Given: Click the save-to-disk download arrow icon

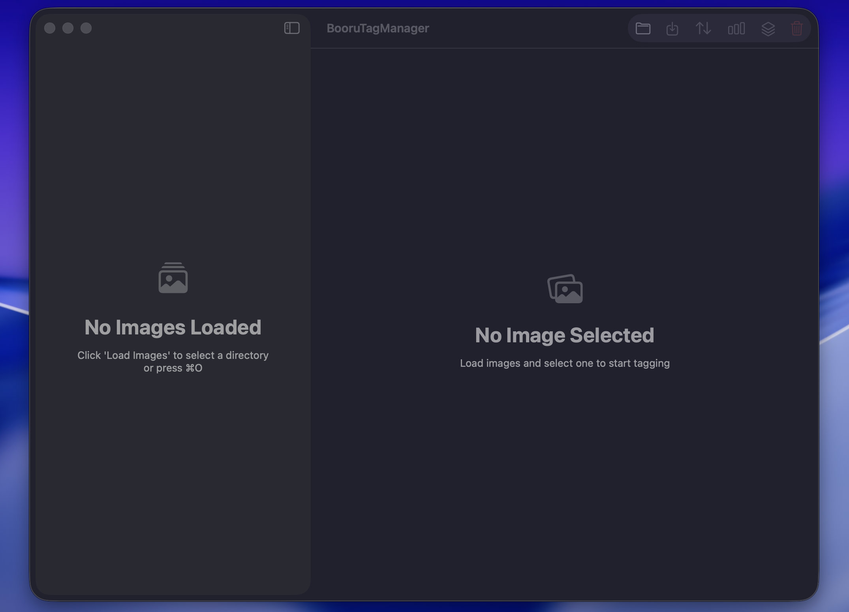Looking at the screenshot, I should click(672, 28).
